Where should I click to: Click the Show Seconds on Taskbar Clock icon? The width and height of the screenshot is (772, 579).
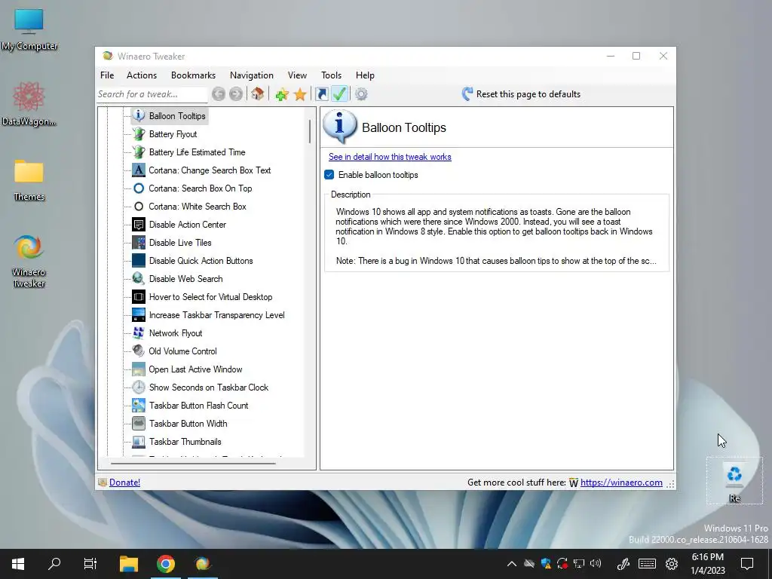tap(139, 388)
